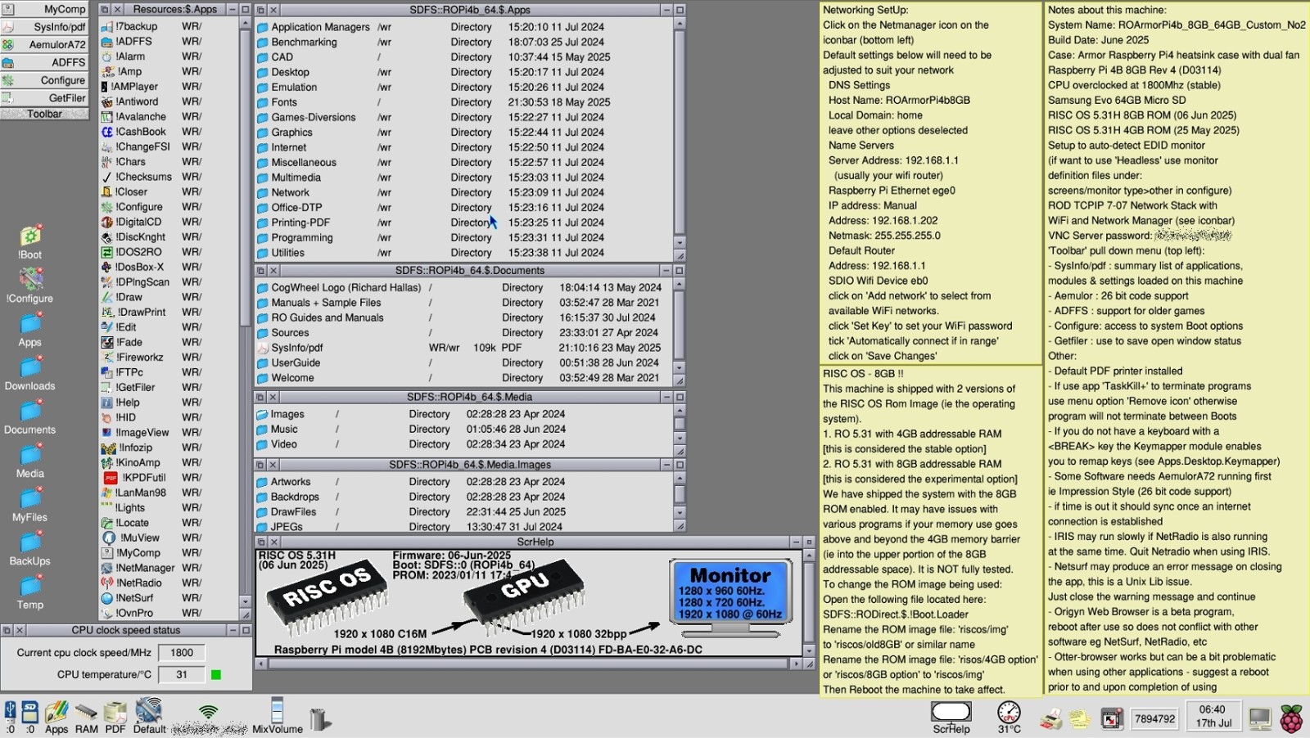Open the Programming directory in Apps

294,237
